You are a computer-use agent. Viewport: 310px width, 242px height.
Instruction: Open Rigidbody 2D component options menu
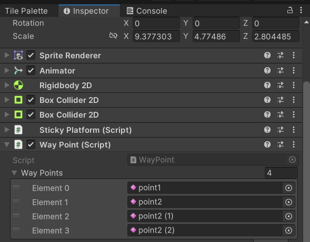tap(294, 85)
